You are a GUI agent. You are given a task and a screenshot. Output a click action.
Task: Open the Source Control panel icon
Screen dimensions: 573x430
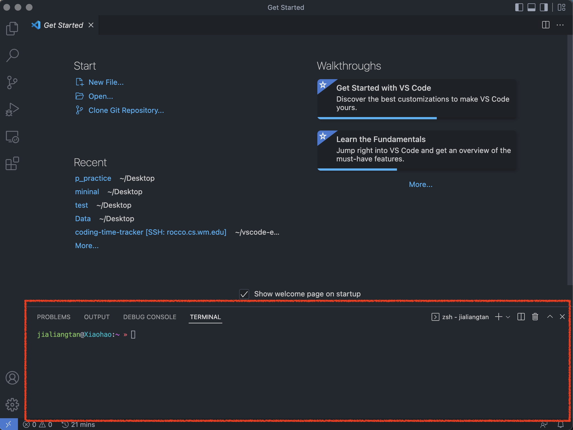pos(12,82)
